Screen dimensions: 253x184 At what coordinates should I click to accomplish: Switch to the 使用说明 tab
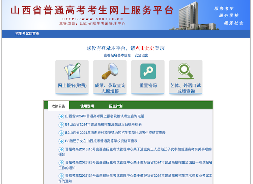(87, 106)
